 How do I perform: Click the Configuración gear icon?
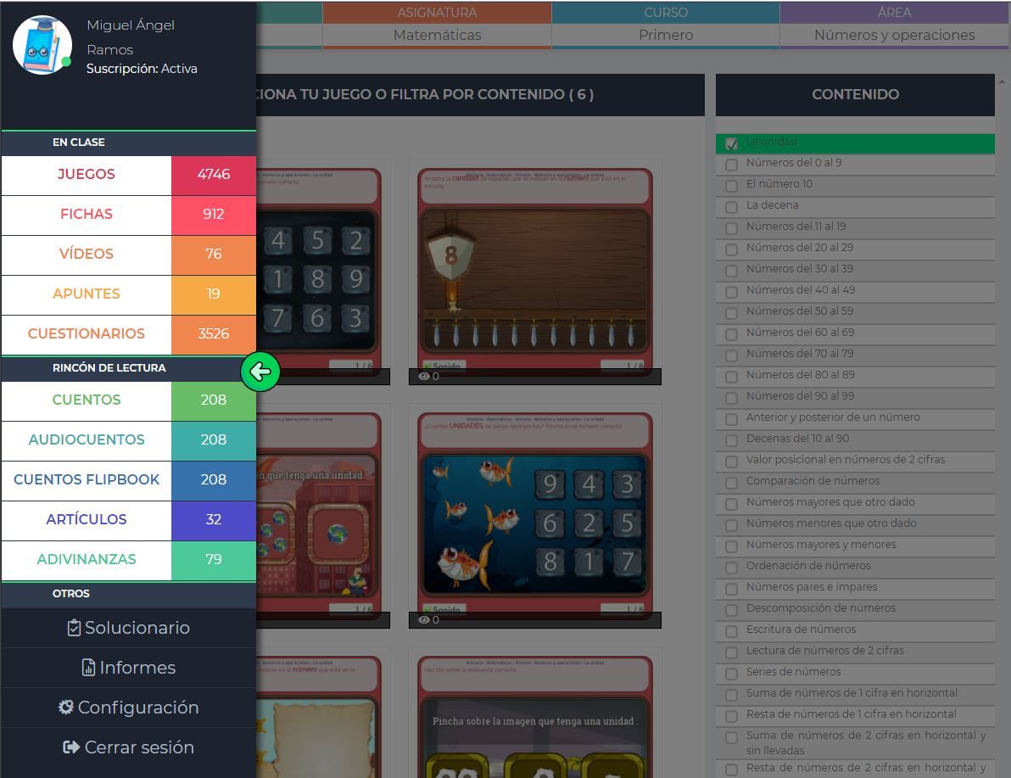pyautogui.click(x=66, y=707)
